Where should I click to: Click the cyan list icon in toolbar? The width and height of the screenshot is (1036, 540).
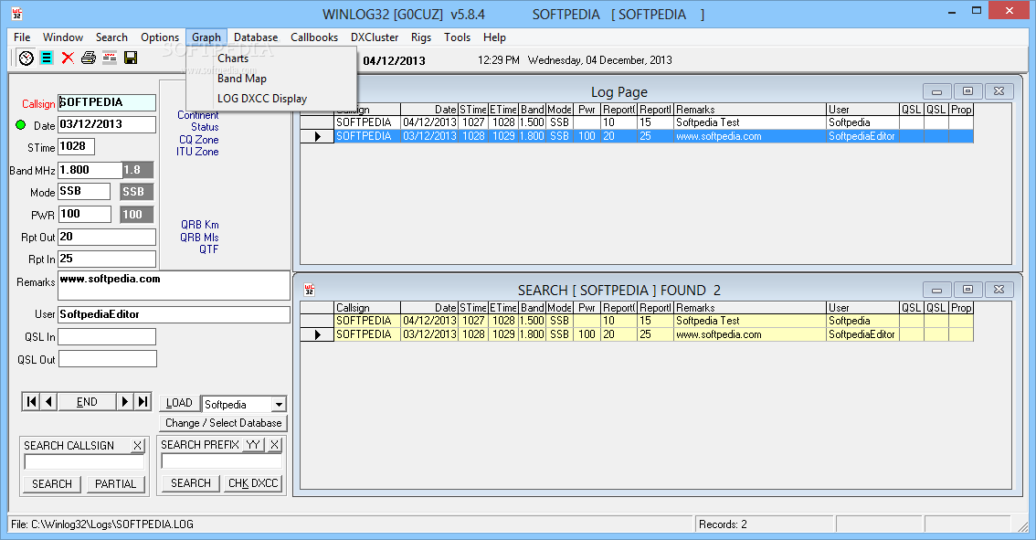pyautogui.click(x=47, y=58)
